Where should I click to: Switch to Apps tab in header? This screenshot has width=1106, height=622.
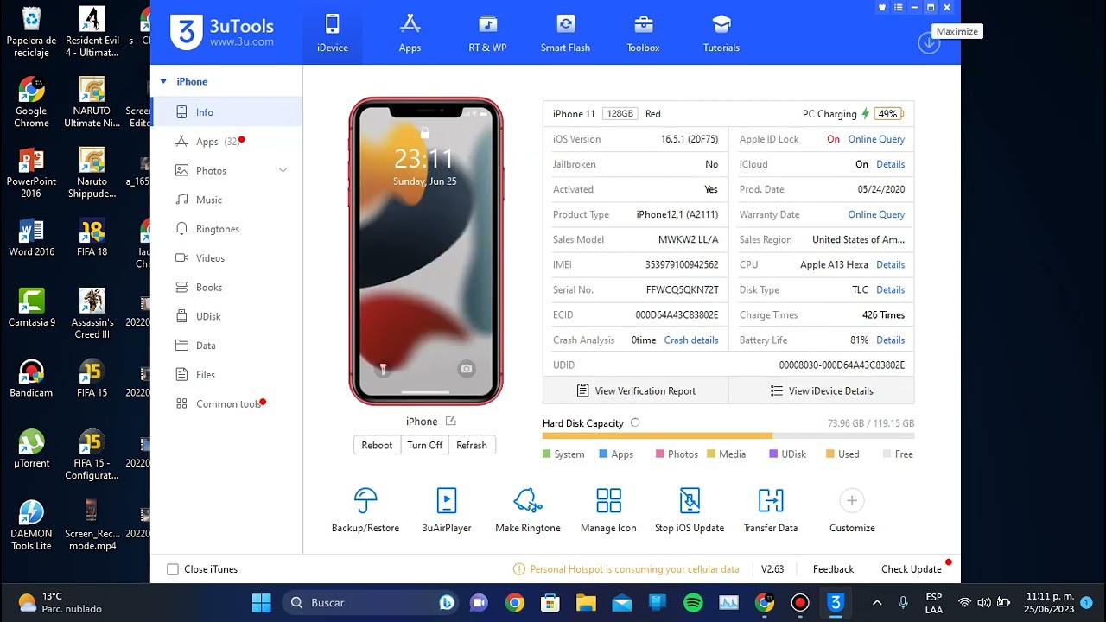[410, 33]
